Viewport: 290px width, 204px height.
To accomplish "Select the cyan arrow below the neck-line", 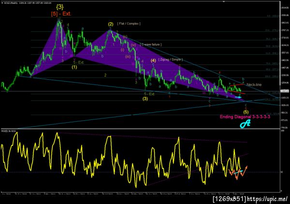I will [x=238, y=97].
